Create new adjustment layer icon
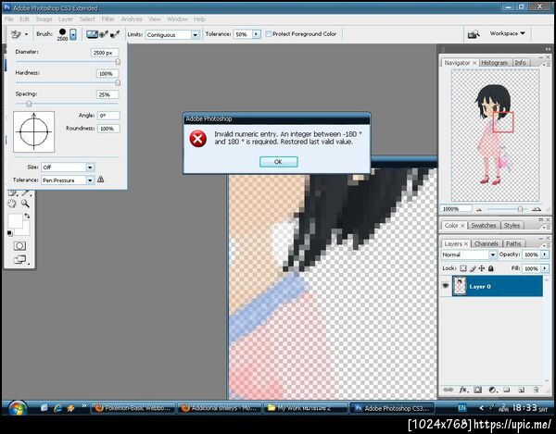This screenshot has width=556, height=434. click(x=492, y=390)
